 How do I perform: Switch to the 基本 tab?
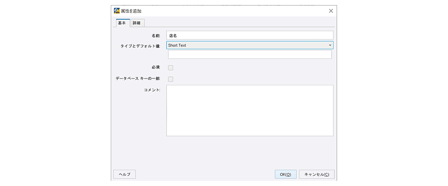click(122, 23)
